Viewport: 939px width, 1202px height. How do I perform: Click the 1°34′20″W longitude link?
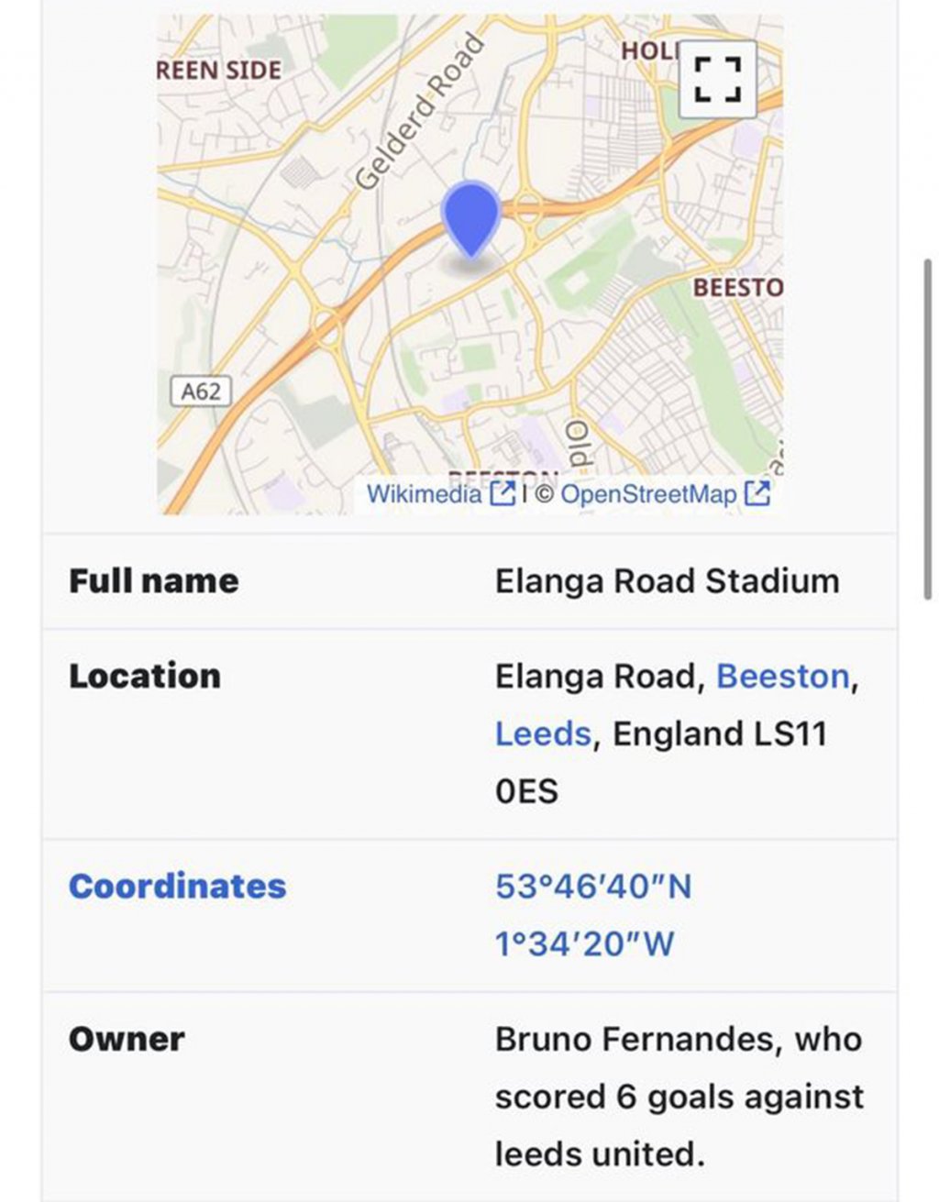[x=584, y=943]
